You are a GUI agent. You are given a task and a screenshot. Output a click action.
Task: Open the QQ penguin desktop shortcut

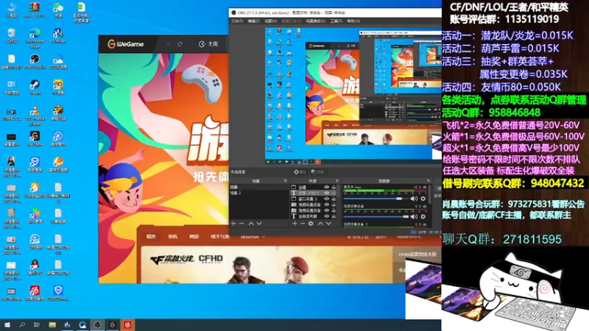(35, 267)
